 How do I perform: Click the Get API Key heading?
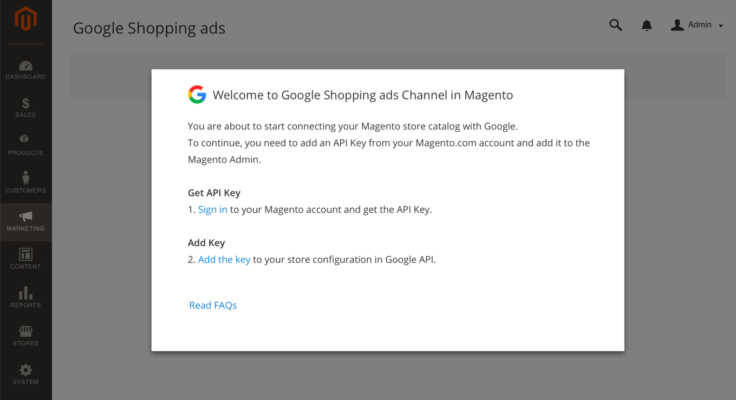click(x=214, y=193)
